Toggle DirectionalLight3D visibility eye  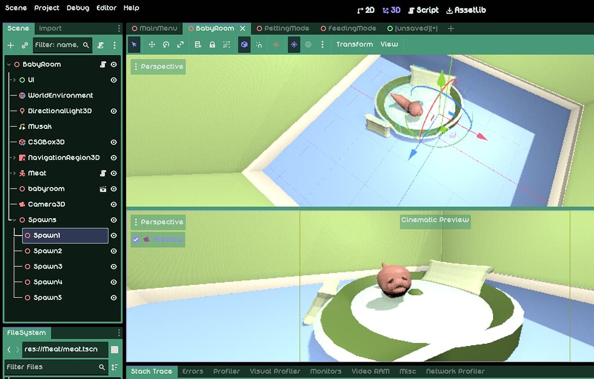(114, 111)
